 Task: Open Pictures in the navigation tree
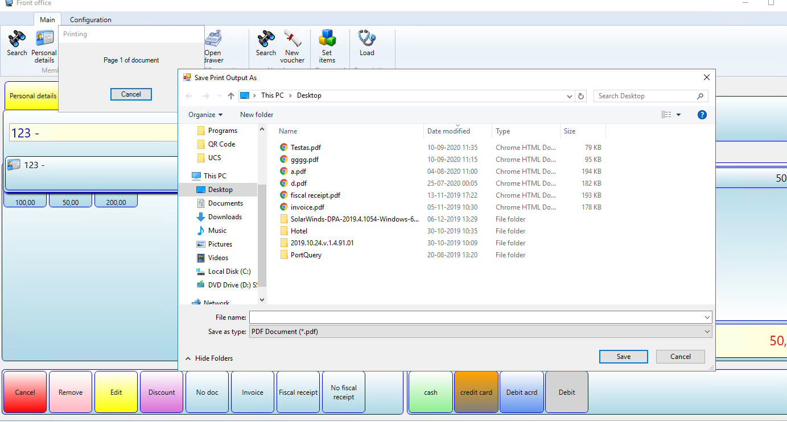click(x=214, y=244)
